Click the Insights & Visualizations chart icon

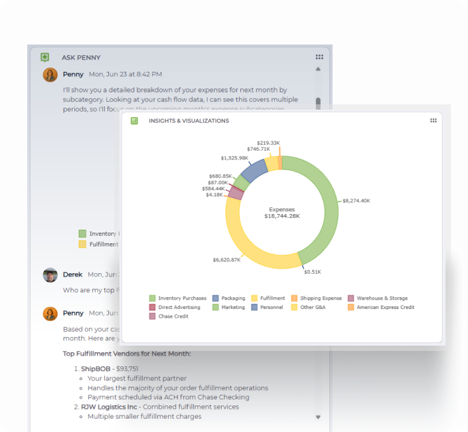tap(134, 121)
